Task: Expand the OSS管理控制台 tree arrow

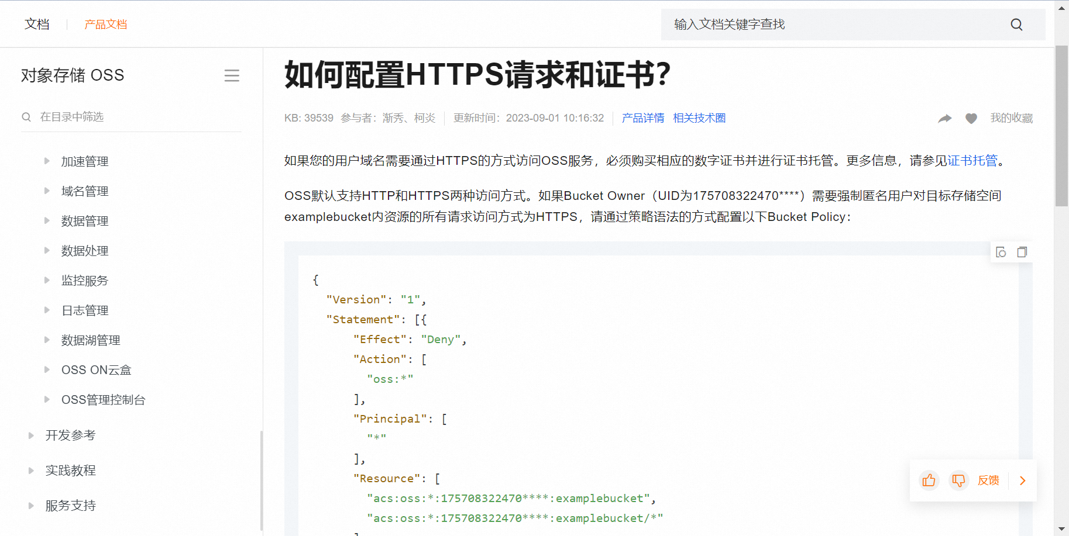Action: point(47,399)
